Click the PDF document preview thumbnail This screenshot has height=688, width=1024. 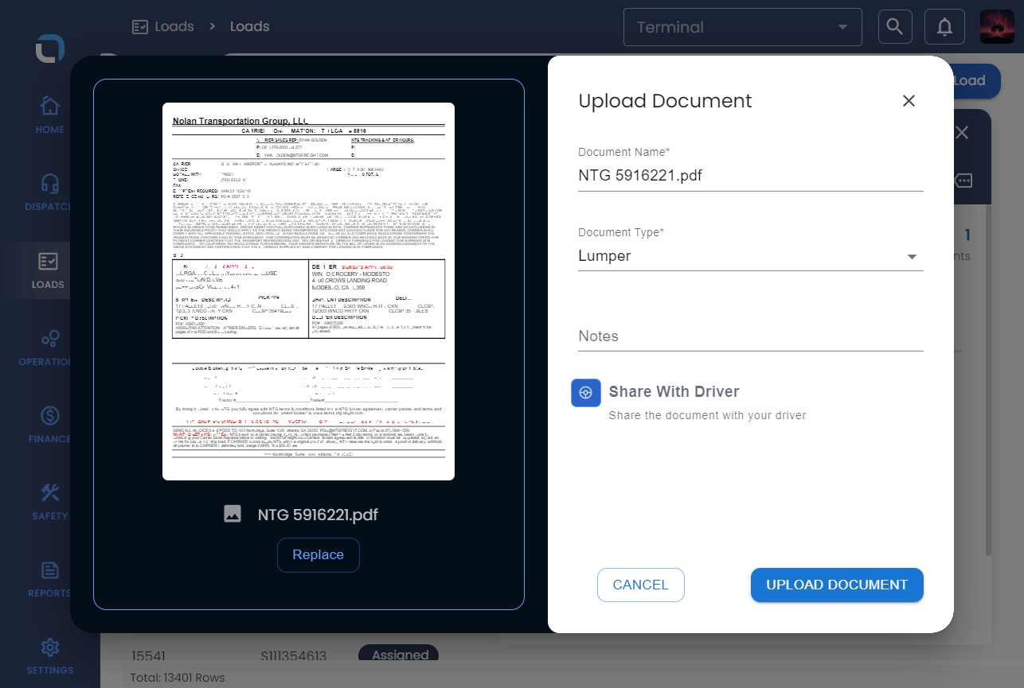(308, 291)
